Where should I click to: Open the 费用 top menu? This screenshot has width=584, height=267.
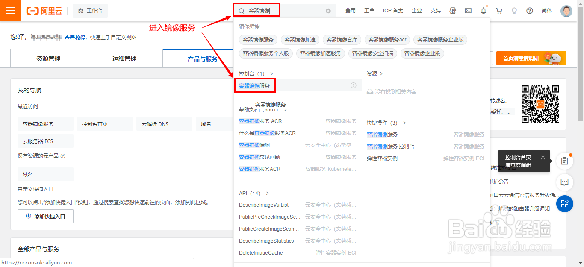350,11
